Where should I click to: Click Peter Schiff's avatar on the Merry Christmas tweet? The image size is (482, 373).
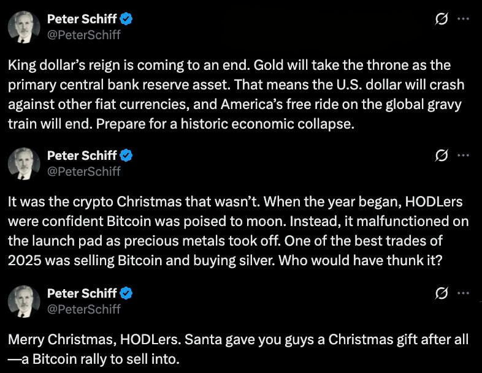pos(25,302)
